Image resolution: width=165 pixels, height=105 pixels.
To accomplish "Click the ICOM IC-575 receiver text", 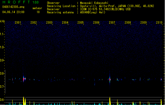I will click(x=105, y=9).
